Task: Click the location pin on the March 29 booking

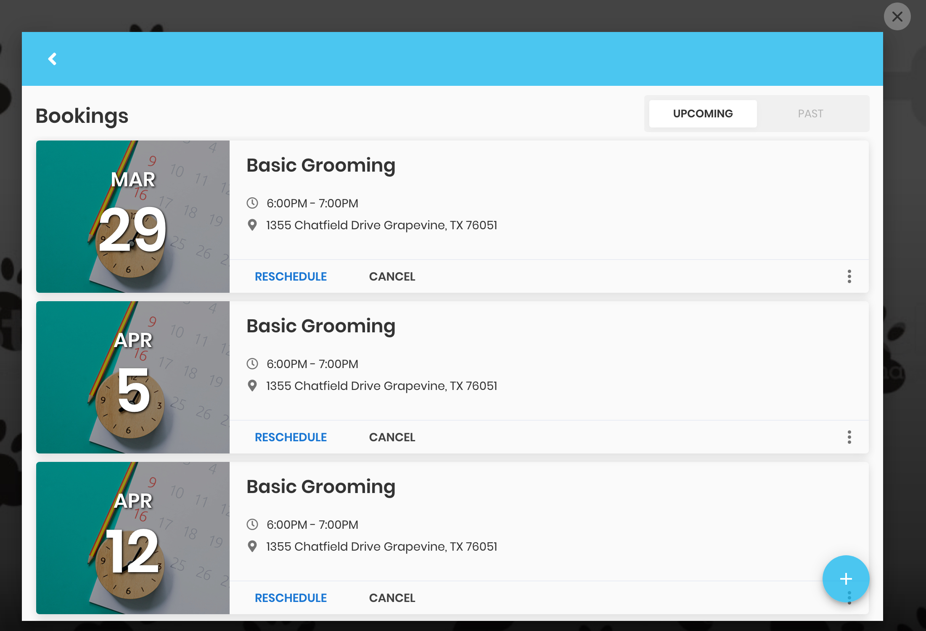Action: pyautogui.click(x=252, y=225)
